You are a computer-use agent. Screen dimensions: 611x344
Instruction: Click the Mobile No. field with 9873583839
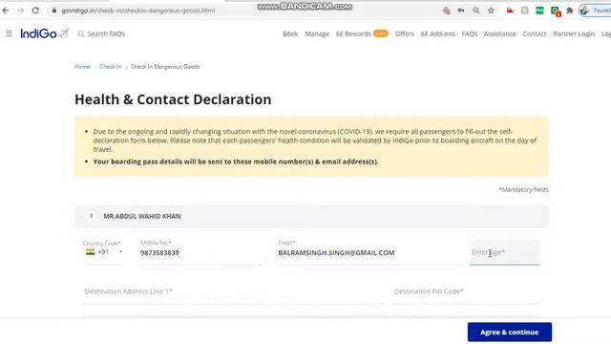(200, 252)
